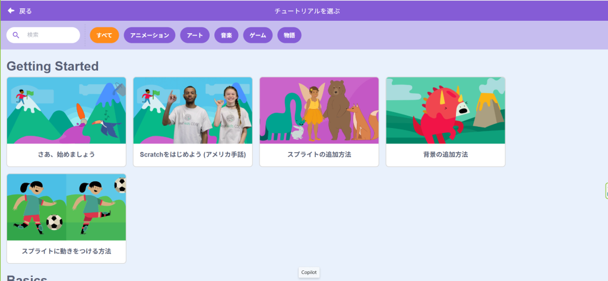This screenshot has width=608, height=281.
Task: Select the すべて filter tag
Action: [x=104, y=36]
